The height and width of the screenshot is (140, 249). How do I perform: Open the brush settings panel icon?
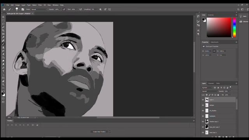pyautogui.click(x=23, y=9)
